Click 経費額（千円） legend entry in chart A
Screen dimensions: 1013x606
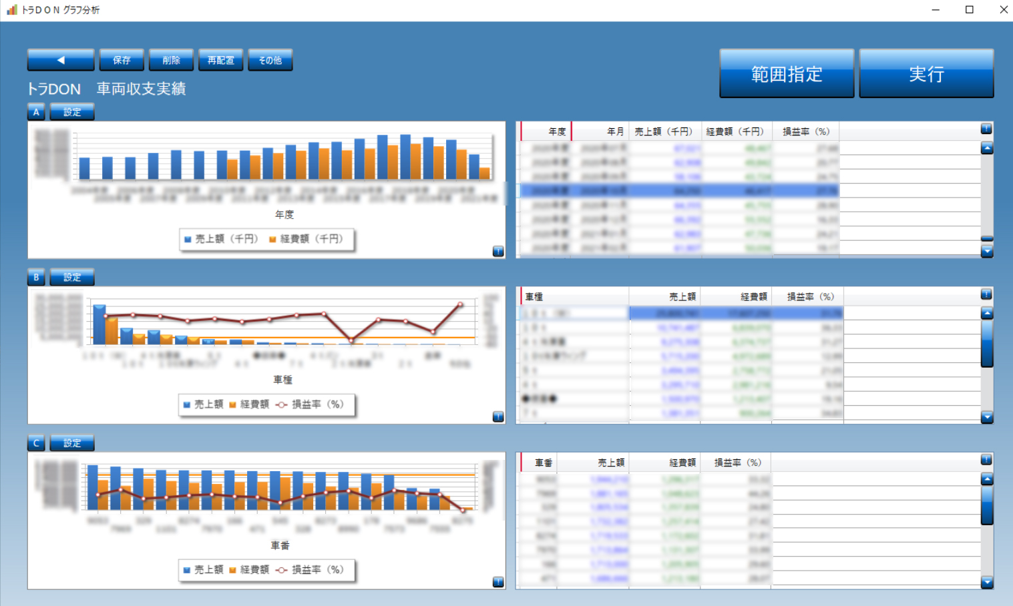[x=306, y=239]
